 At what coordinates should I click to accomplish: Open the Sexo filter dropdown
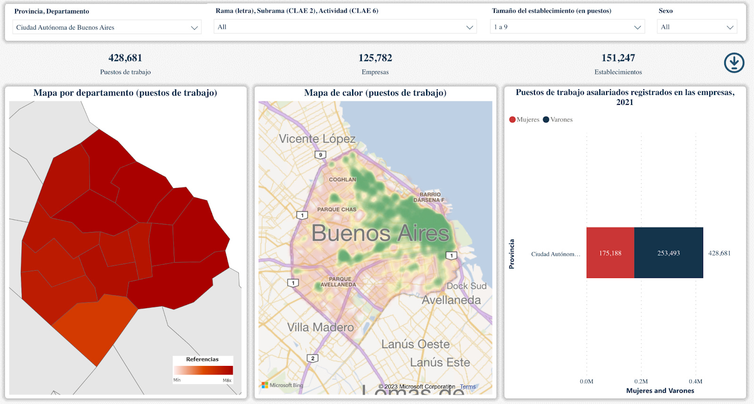pos(697,27)
